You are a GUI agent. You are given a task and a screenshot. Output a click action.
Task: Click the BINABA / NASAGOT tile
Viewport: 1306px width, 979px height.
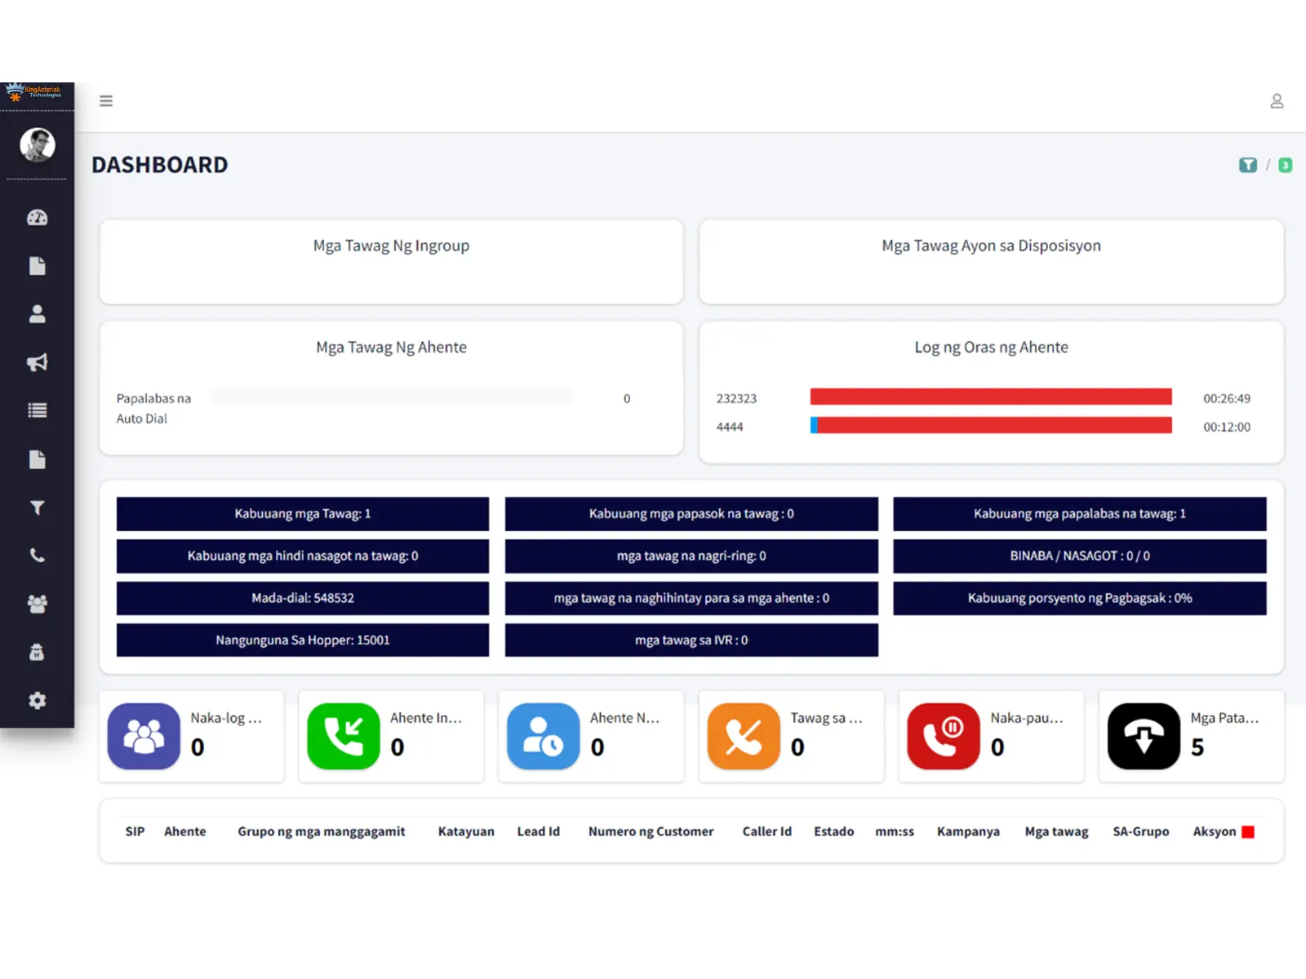click(x=1080, y=556)
